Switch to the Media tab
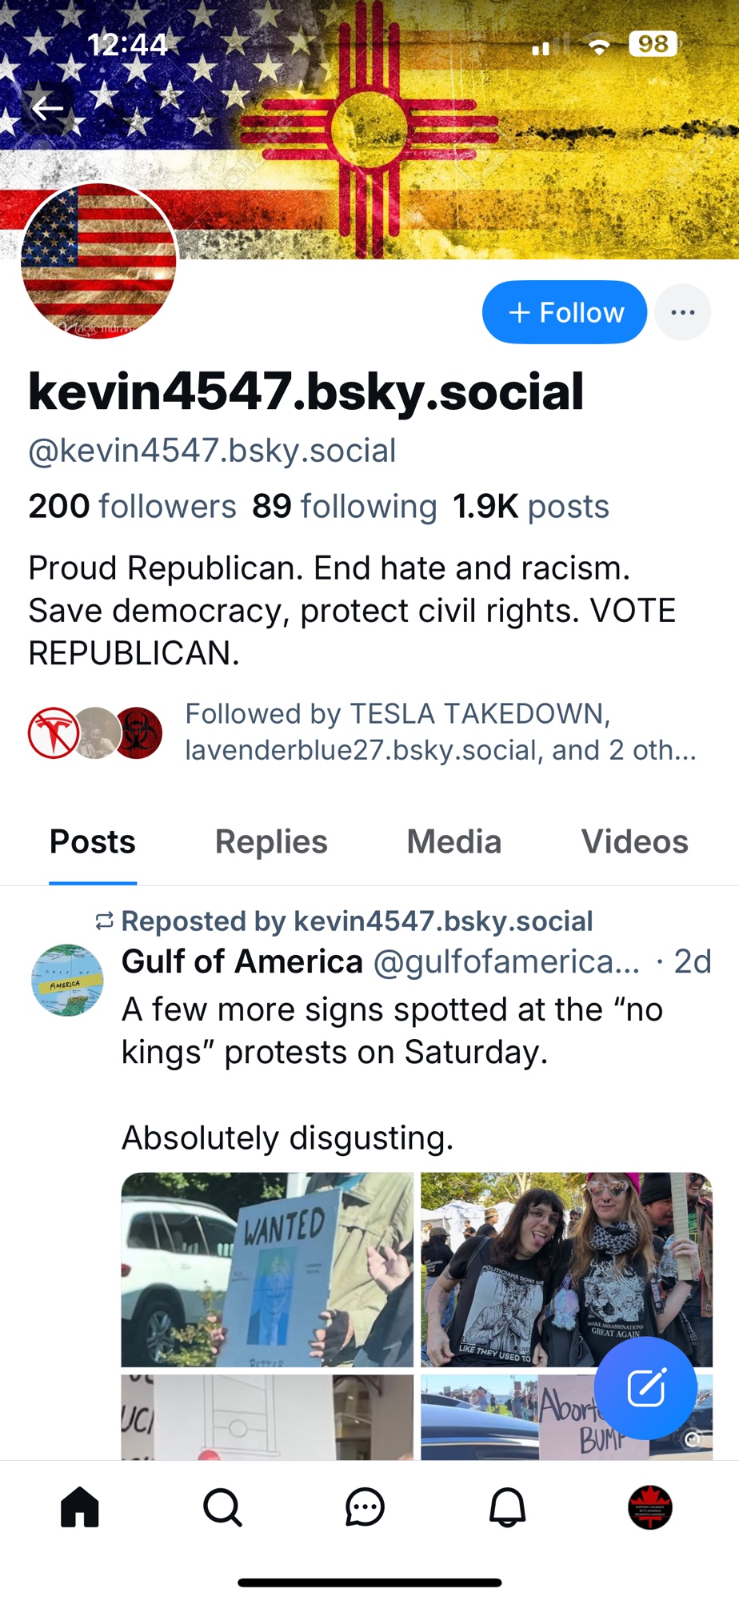Screen dimensions: 739x1601 [x=453, y=842]
